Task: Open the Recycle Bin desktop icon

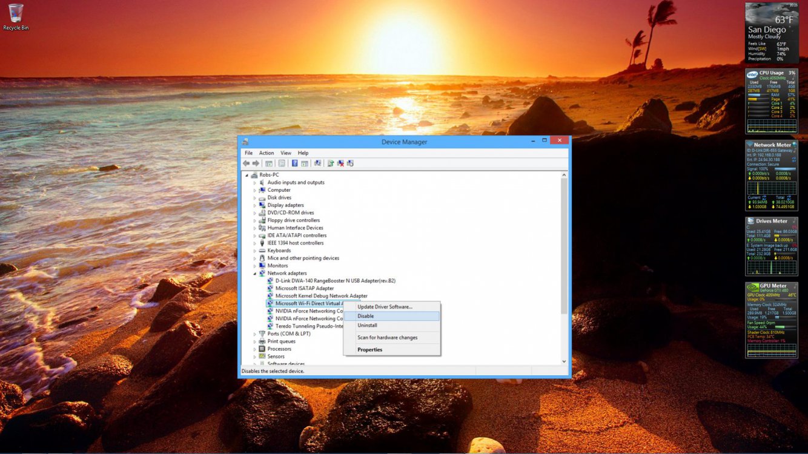Action: coord(16,17)
